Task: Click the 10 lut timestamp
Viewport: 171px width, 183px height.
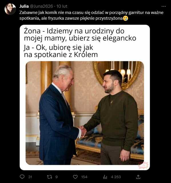Action: point(62,6)
